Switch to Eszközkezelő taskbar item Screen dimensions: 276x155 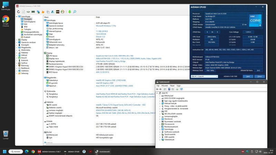point(102,152)
